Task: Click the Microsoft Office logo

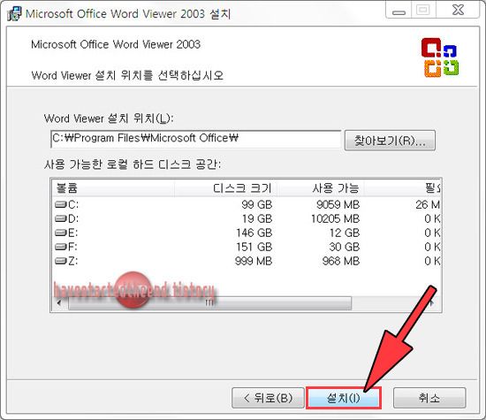Action: (x=440, y=57)
